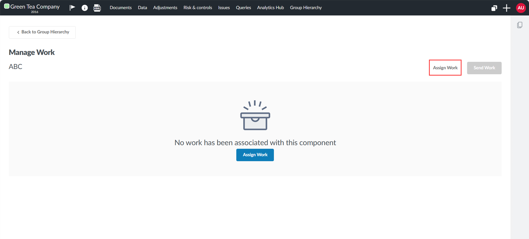Open the engagement info icon
The width and height of the screenshot is (529, 239).
pos(85,8)
